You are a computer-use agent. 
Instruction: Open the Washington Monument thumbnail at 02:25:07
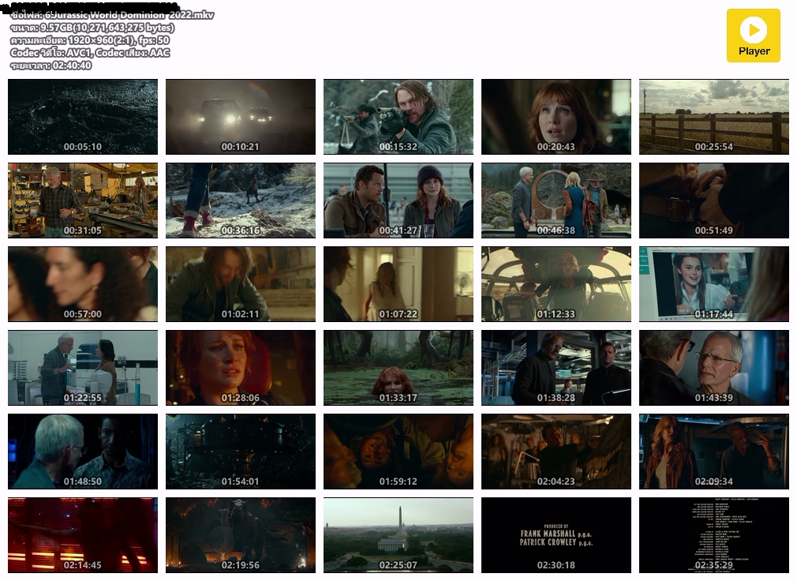coord(398,535)
